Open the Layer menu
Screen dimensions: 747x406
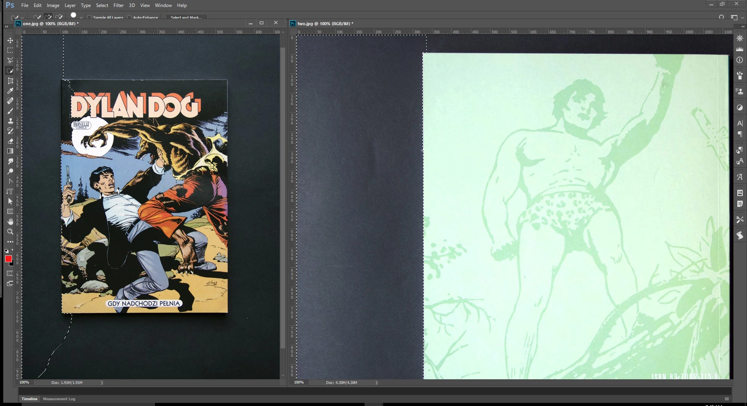coord(70,5)
